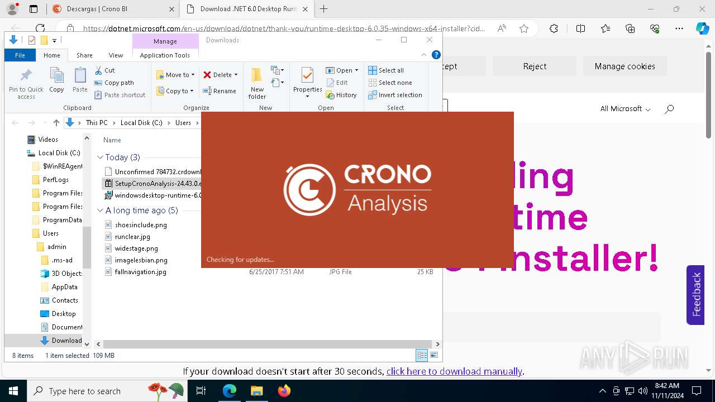
Task: Click Pin to Quick access icon
Action: pyautogui.click(x=26, y=84)
